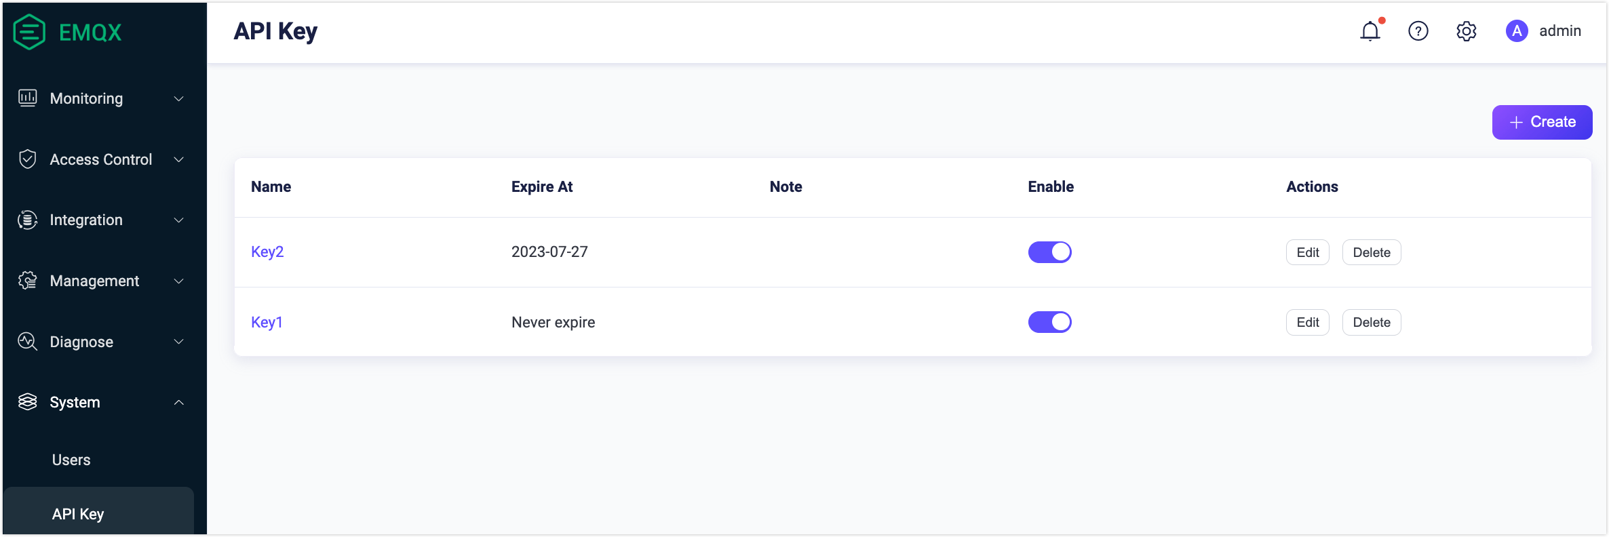This screenshot has height=537, width=1609.
Task: Go to the Users menu item
Action: point(71,460)
